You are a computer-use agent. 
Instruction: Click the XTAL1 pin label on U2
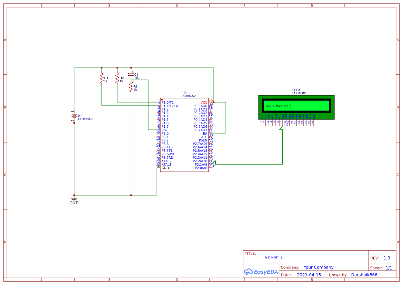[x=167, y=164]
